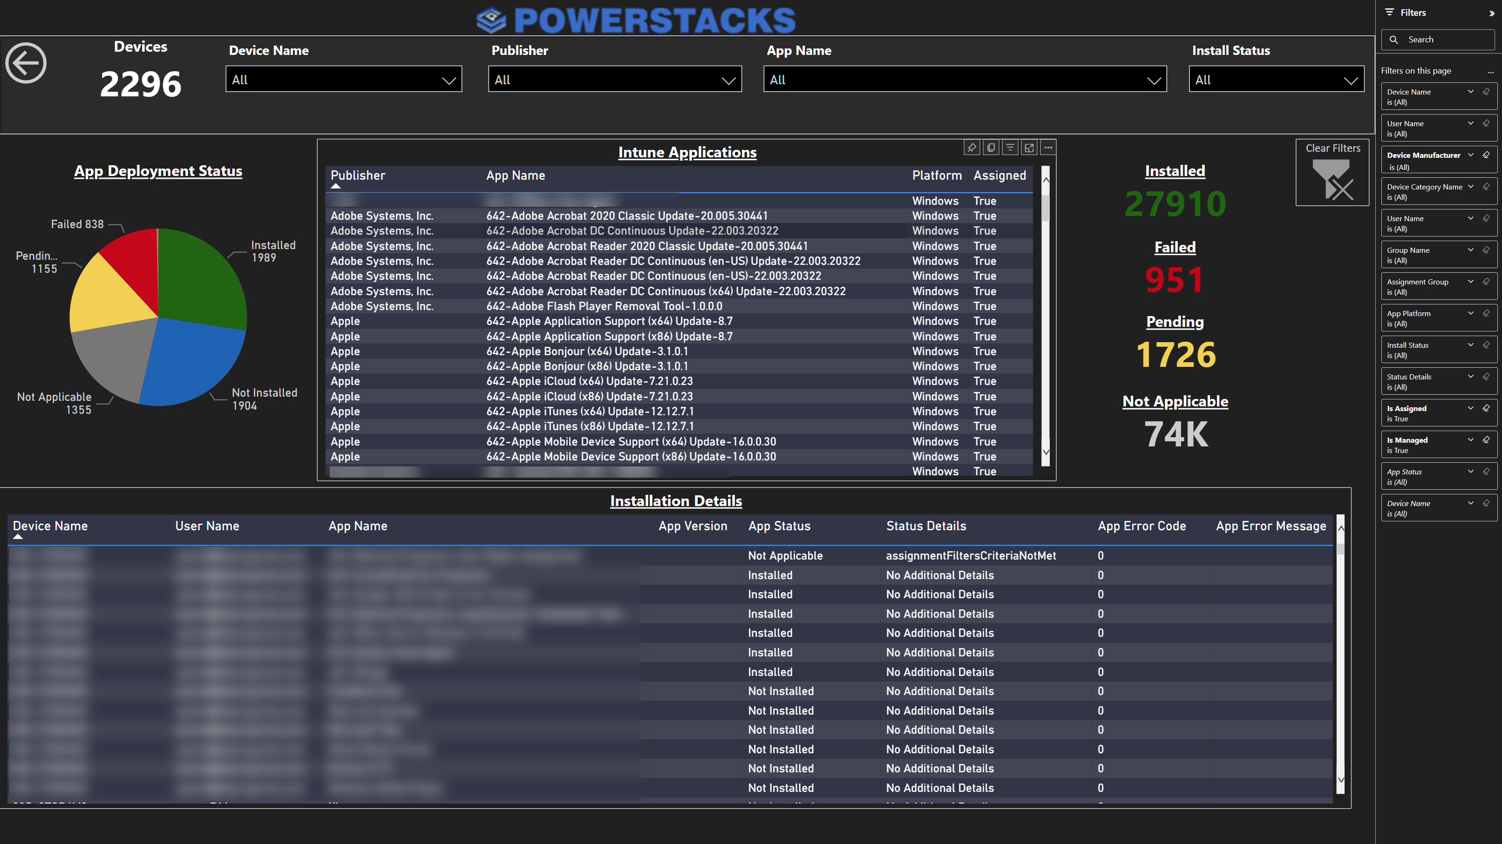Open Intune Applications in focus mode
Viewport: 1502px width, 844px height.
[1029, 148]
